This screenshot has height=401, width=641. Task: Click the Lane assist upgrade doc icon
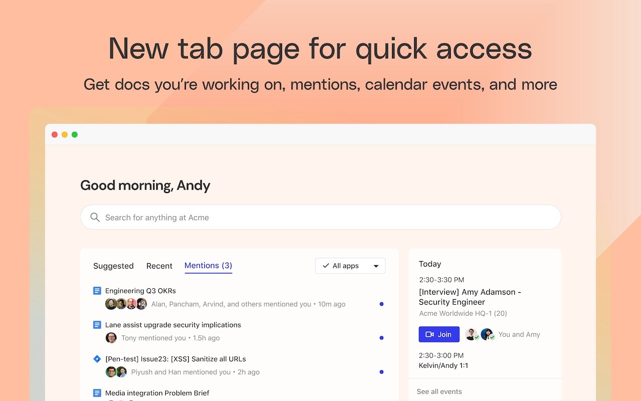[x=97, y=325]
